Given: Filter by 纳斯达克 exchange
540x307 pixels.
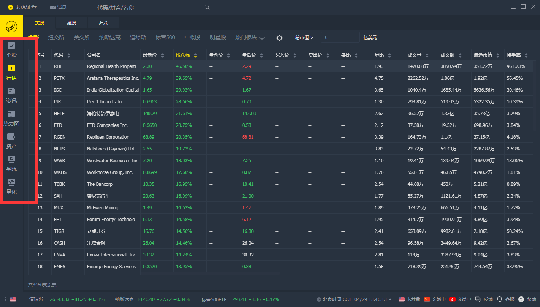Looking at the screenshot, I should 110,37.
